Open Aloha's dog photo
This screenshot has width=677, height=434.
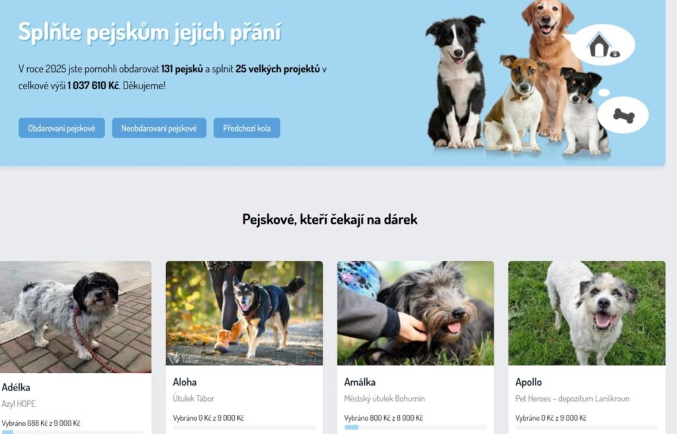pos(245,314)
